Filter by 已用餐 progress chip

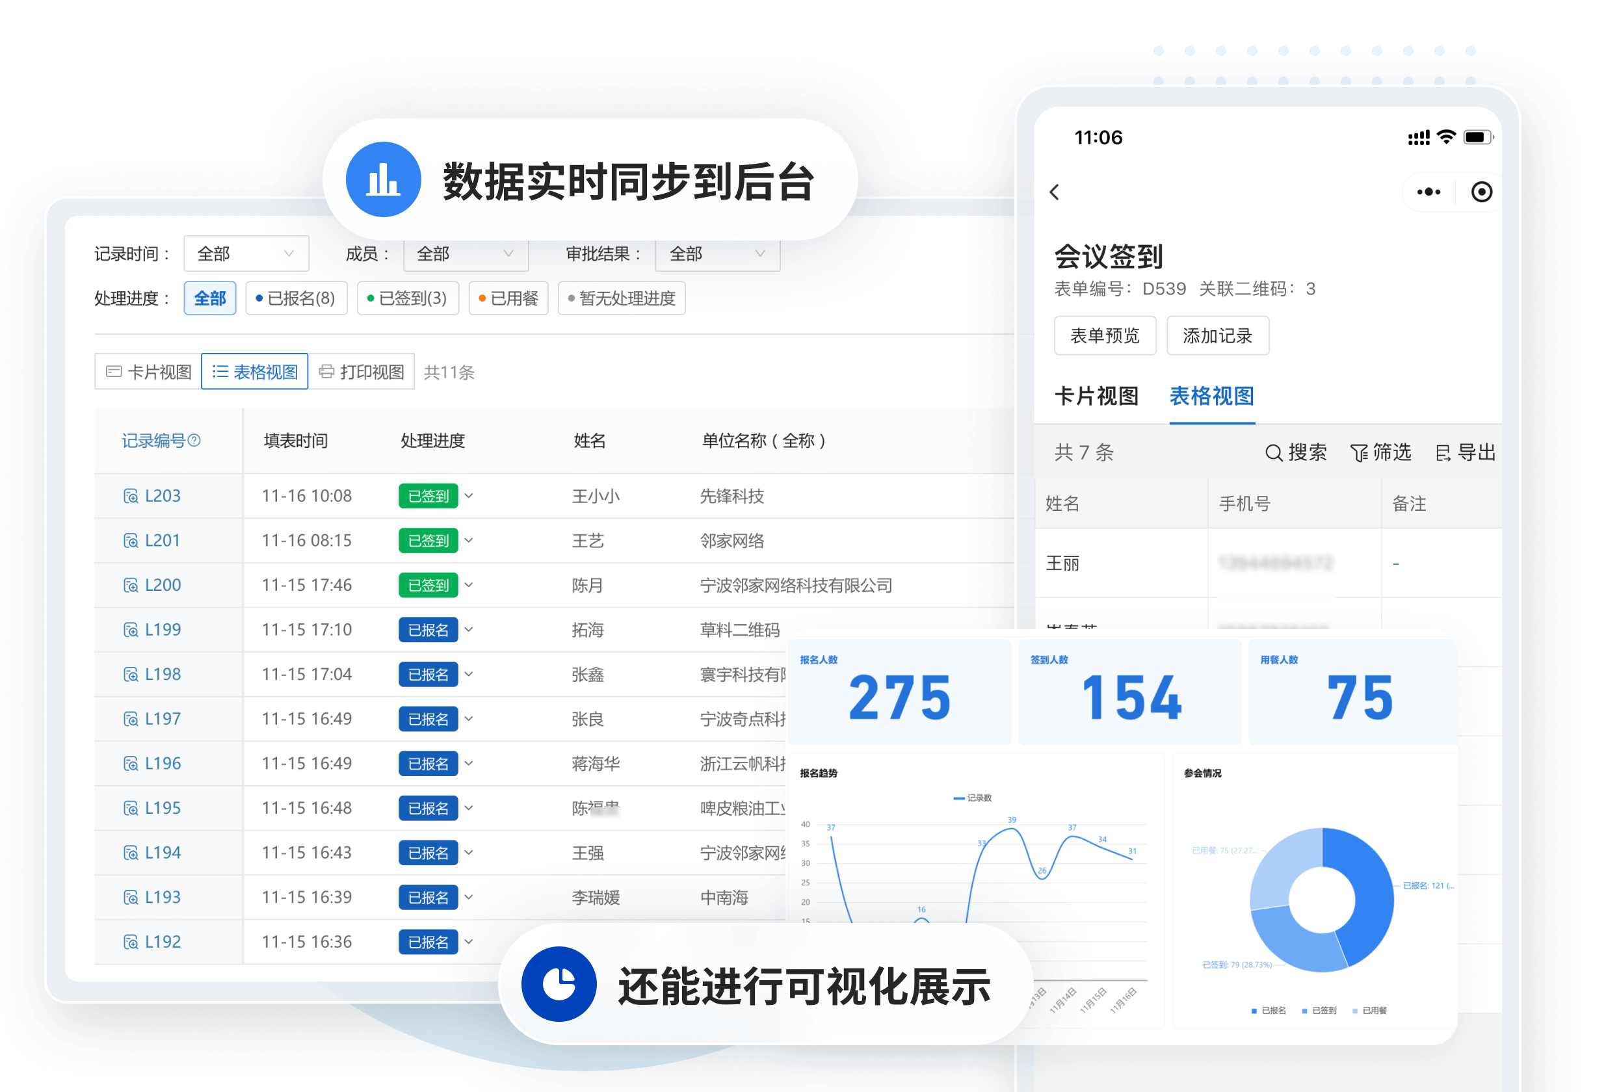pyautogui.click(x=508, y=298)
